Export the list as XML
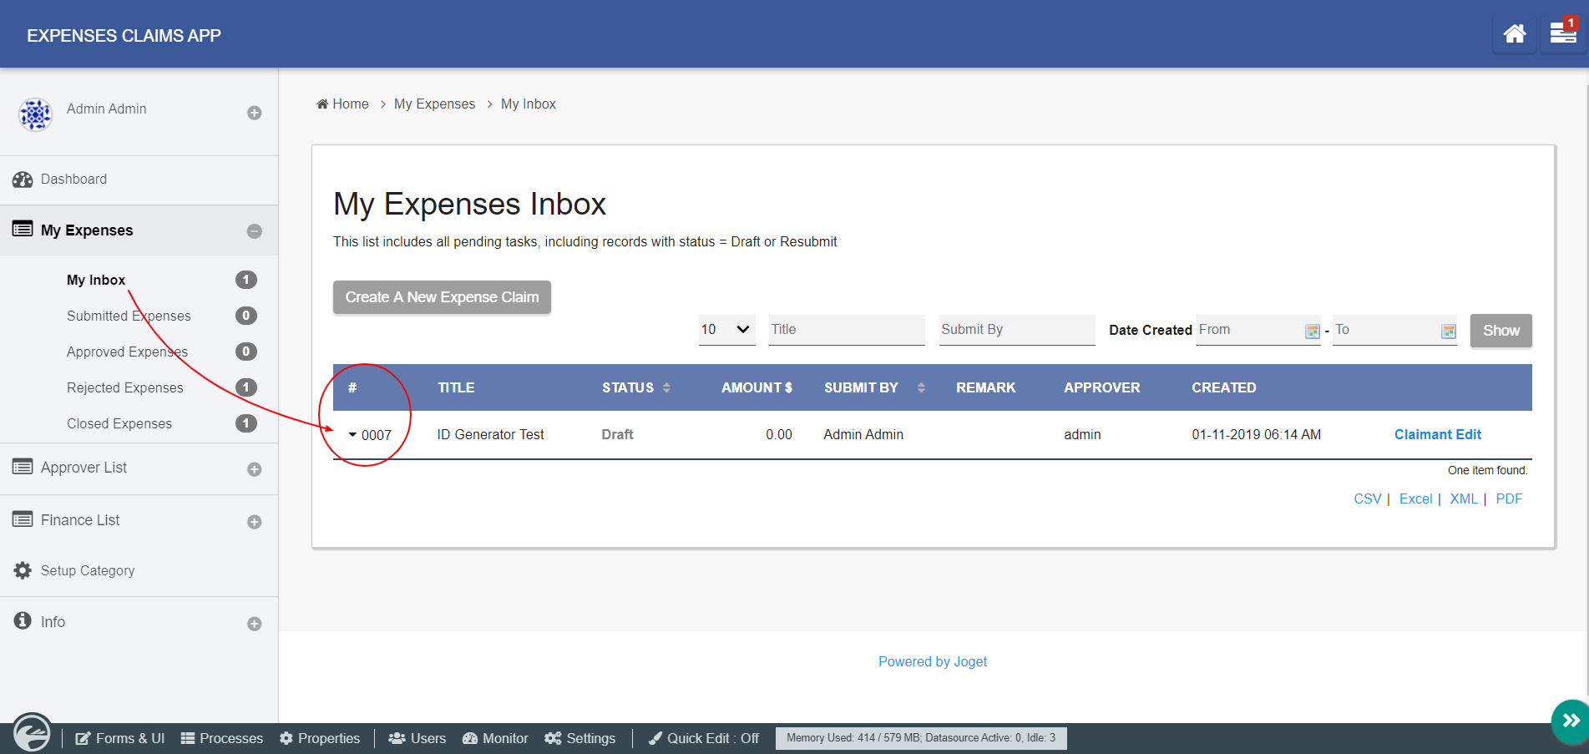The width and height of the screenshot is (1589, 754). [x=1464, y=498]
